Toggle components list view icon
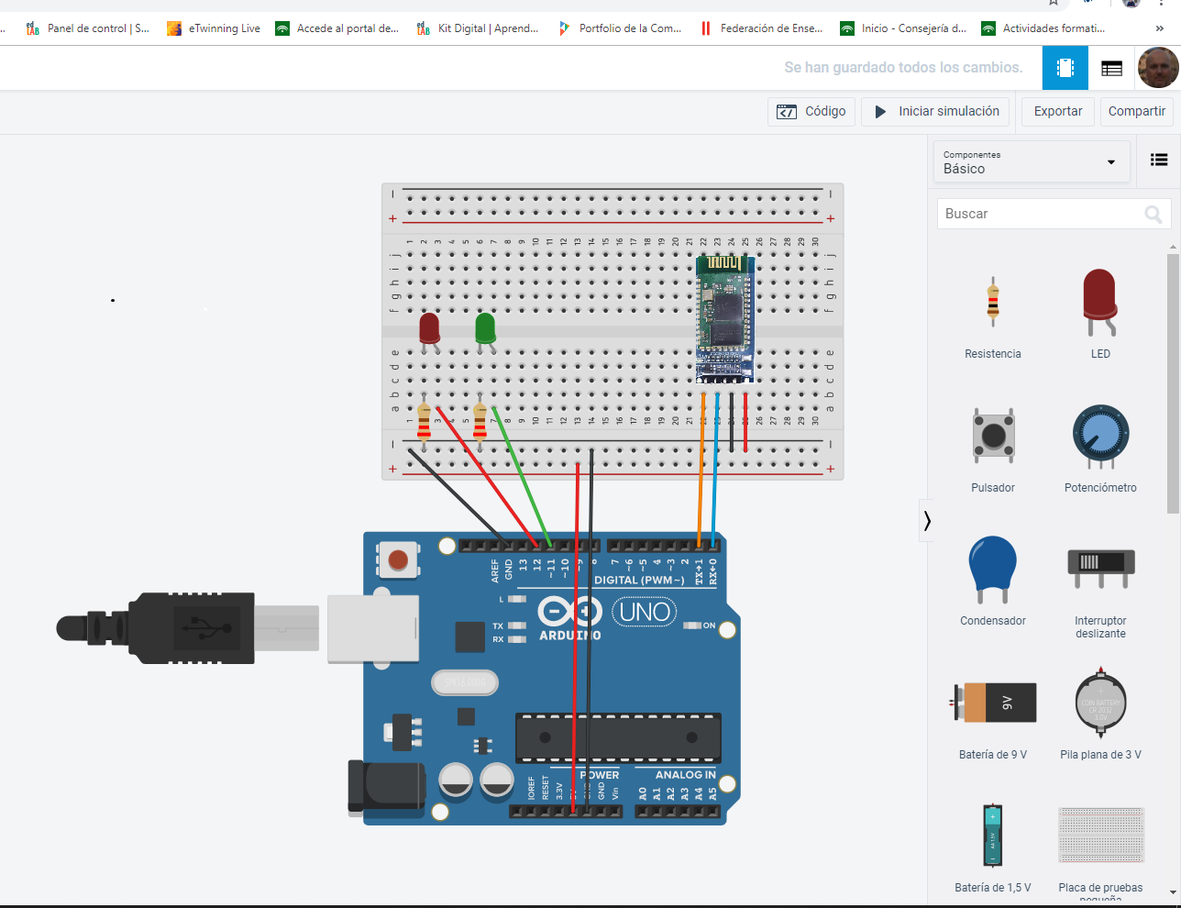Screen dimensions: 1181x908 pyautogui.click(x=1159, y=160)
